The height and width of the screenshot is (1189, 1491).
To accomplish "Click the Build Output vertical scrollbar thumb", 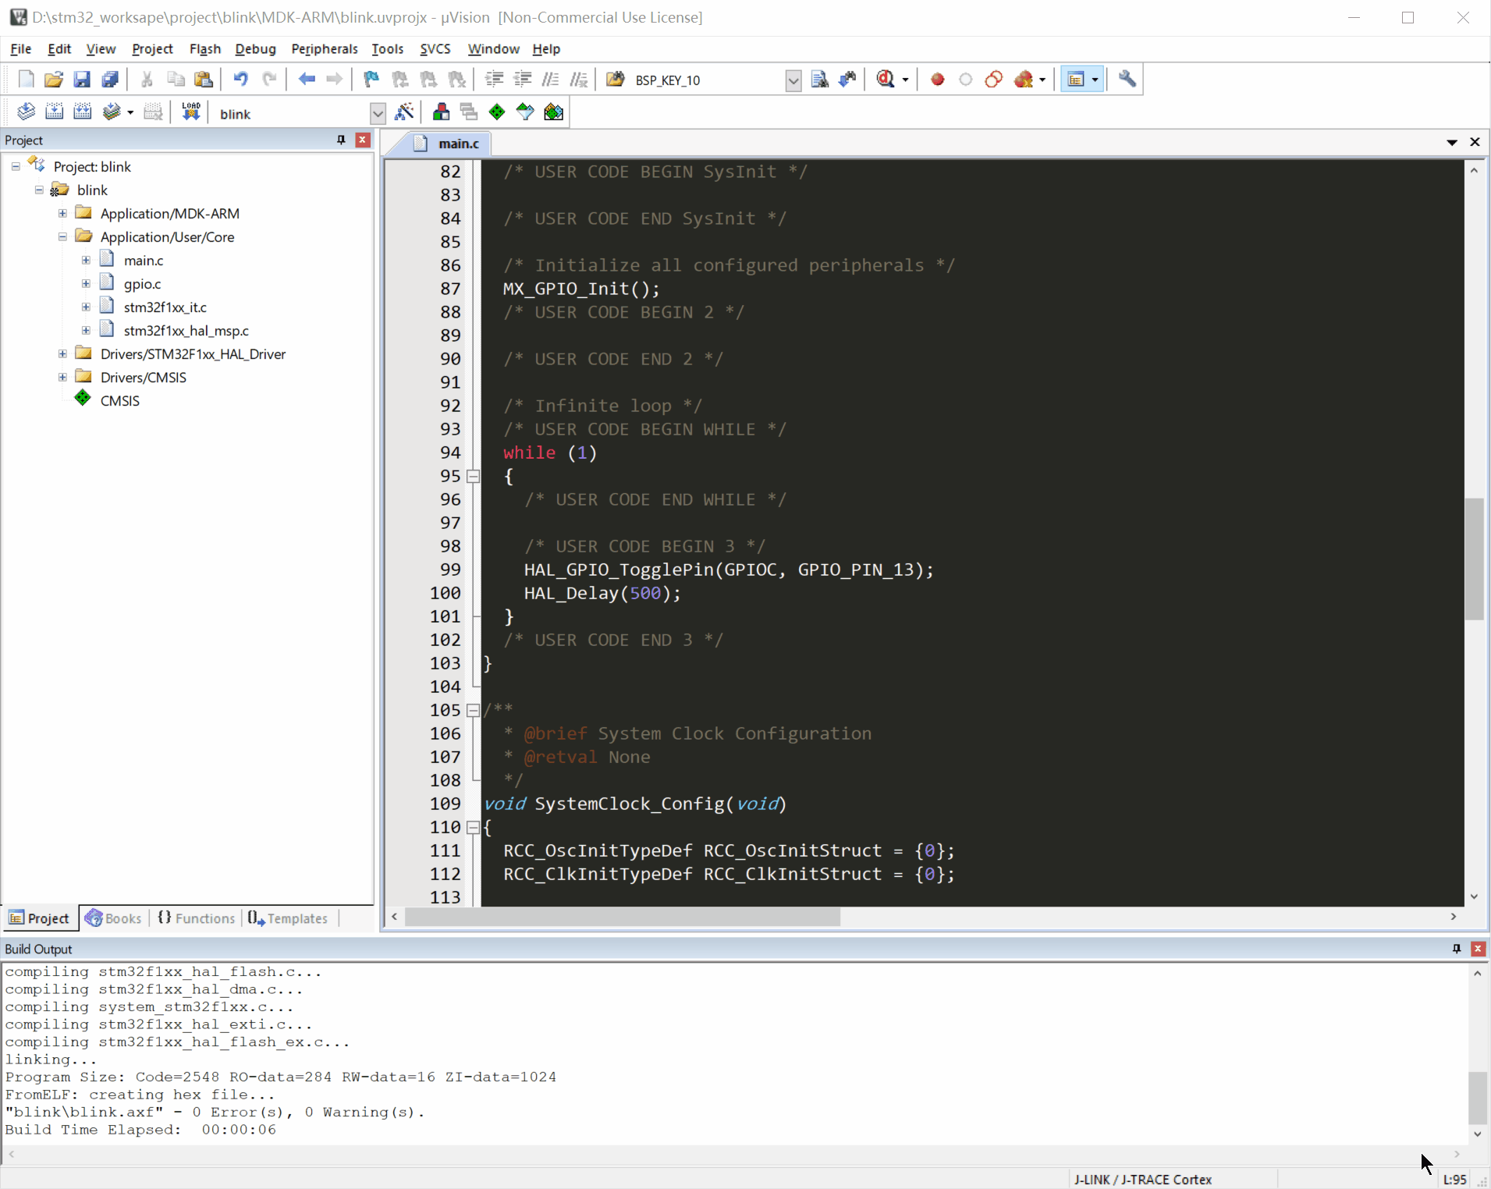I will click(x=1477, y=1097).
